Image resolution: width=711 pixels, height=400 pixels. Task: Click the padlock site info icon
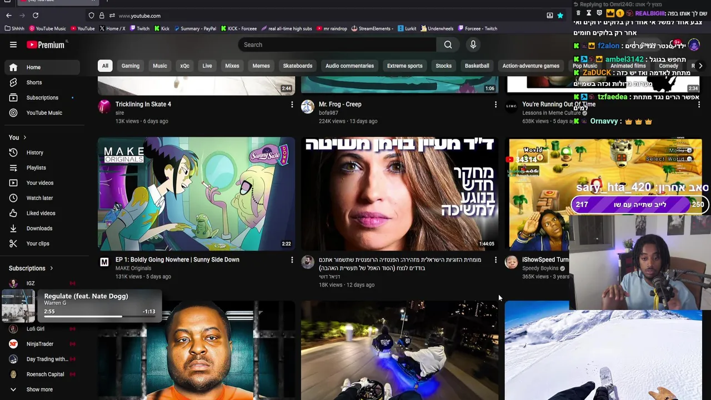click(x=102, y=16)
